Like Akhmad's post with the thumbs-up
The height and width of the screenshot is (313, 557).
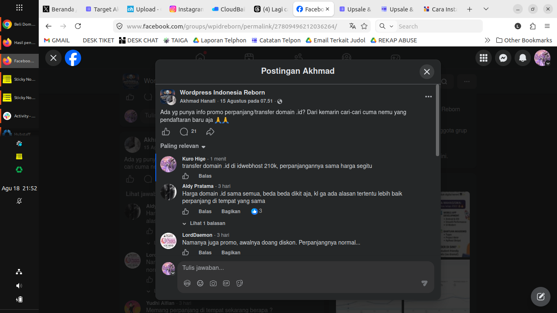[166, 131]
